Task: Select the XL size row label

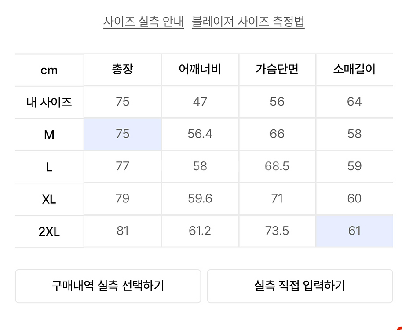Action: 49,199
